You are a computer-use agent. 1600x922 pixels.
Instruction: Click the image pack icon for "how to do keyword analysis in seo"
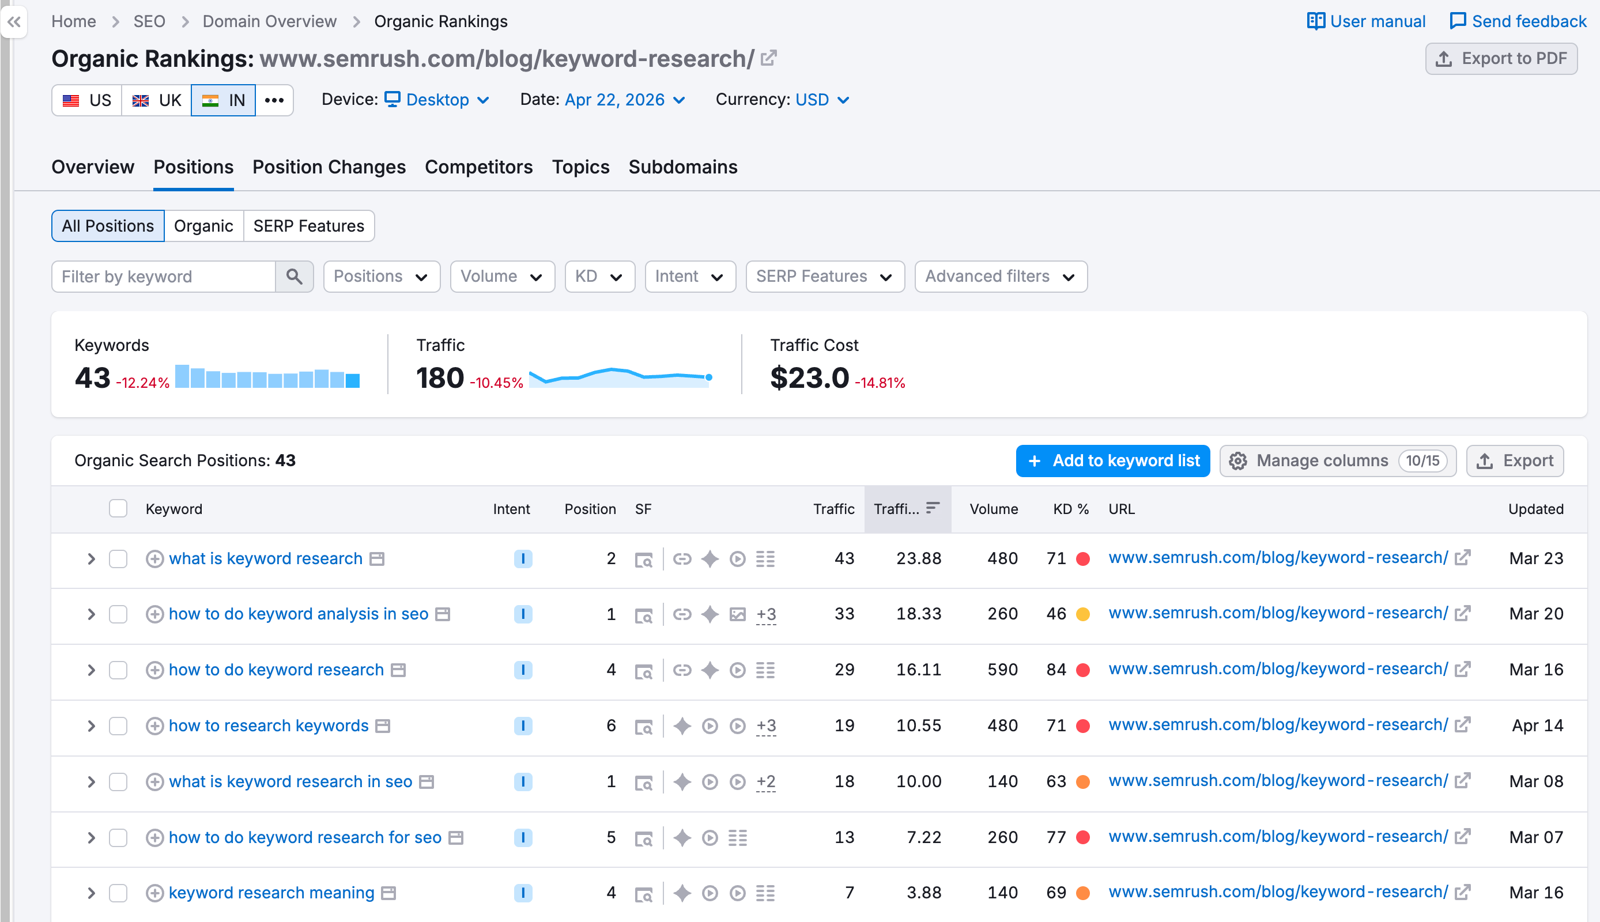pos(737,614)
